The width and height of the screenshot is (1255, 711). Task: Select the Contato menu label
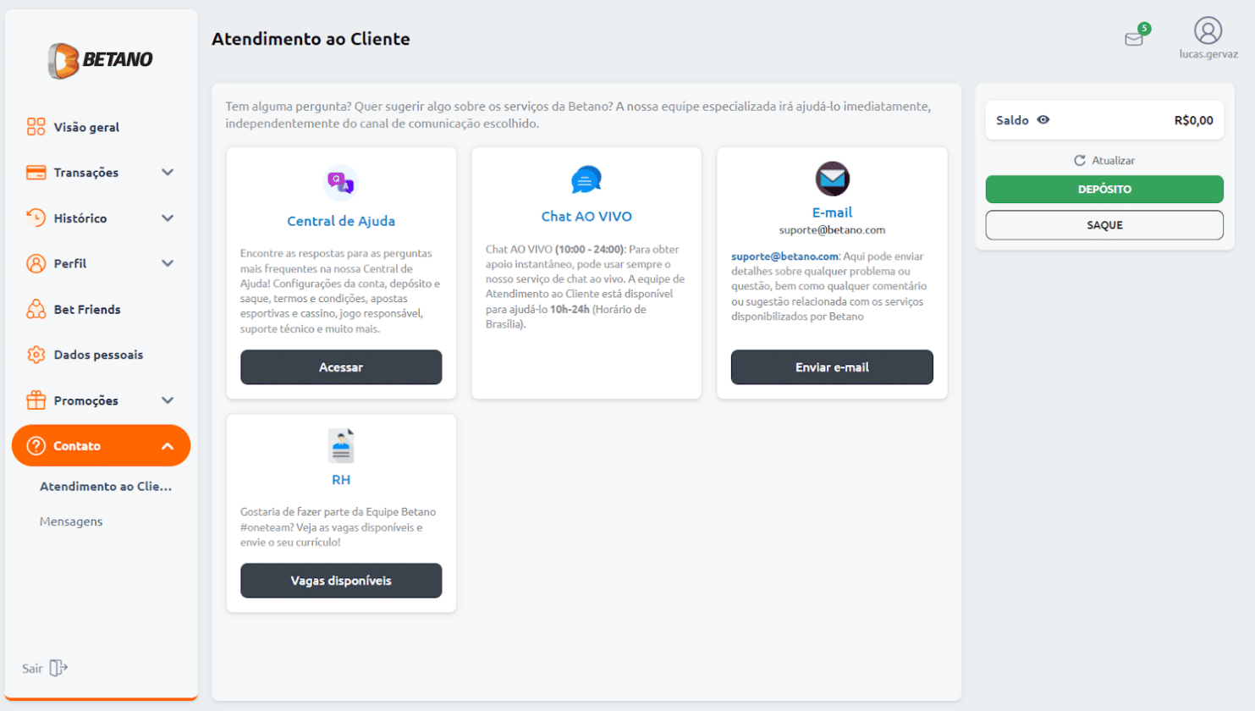pos(77,446)
